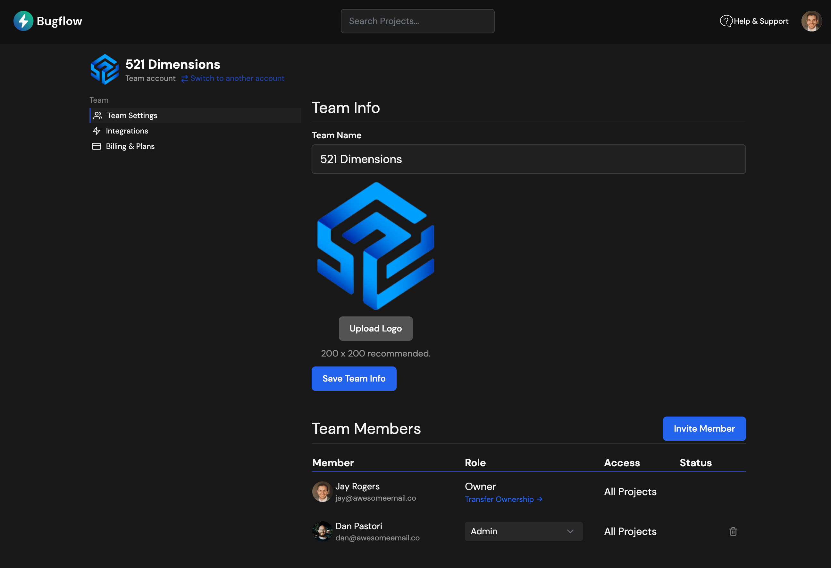The image size is (831, 568).
Task: Open Team Settings in sidebar
Action: 196,116
